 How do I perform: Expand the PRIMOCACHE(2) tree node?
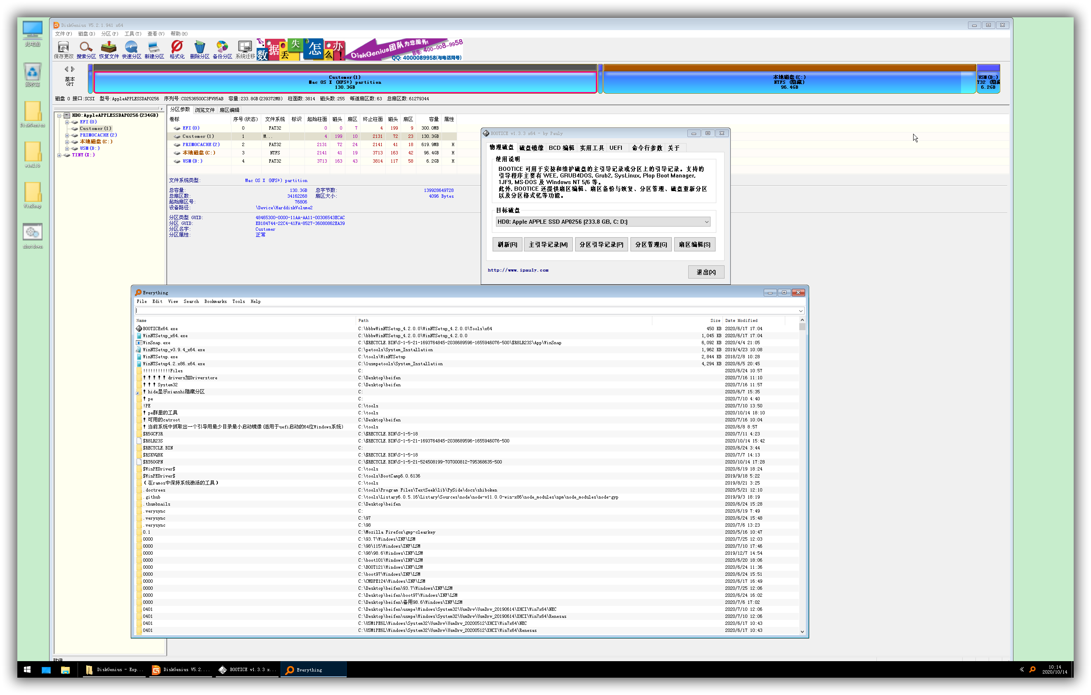coord(66,135)
